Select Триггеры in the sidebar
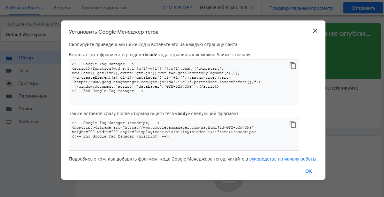This screenshot has width=384, height=197. tap(31, 83)
